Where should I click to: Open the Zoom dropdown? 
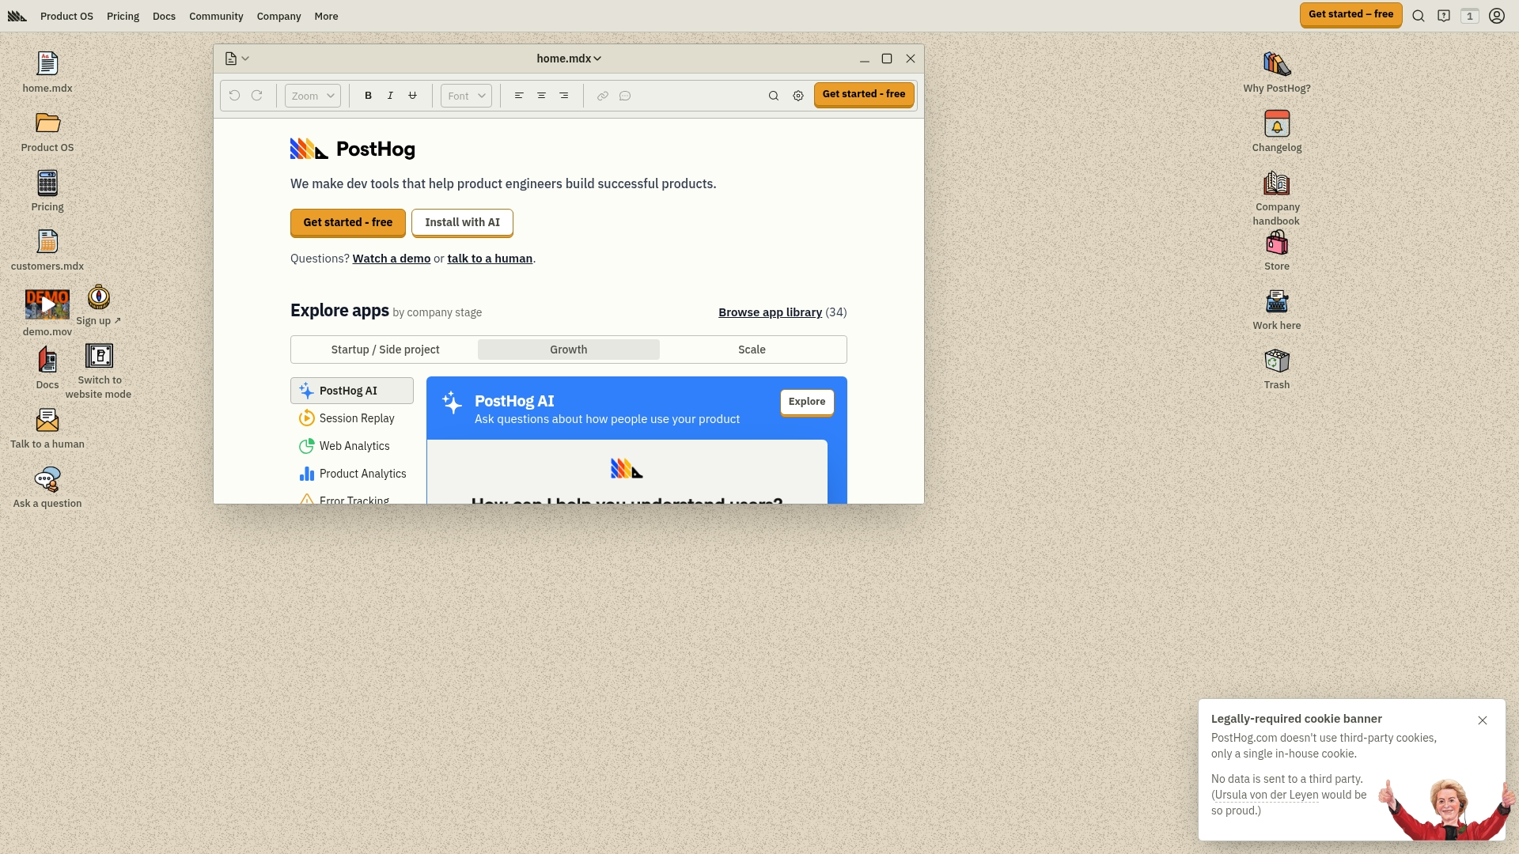pyautogui.click(x=313, y=96)
